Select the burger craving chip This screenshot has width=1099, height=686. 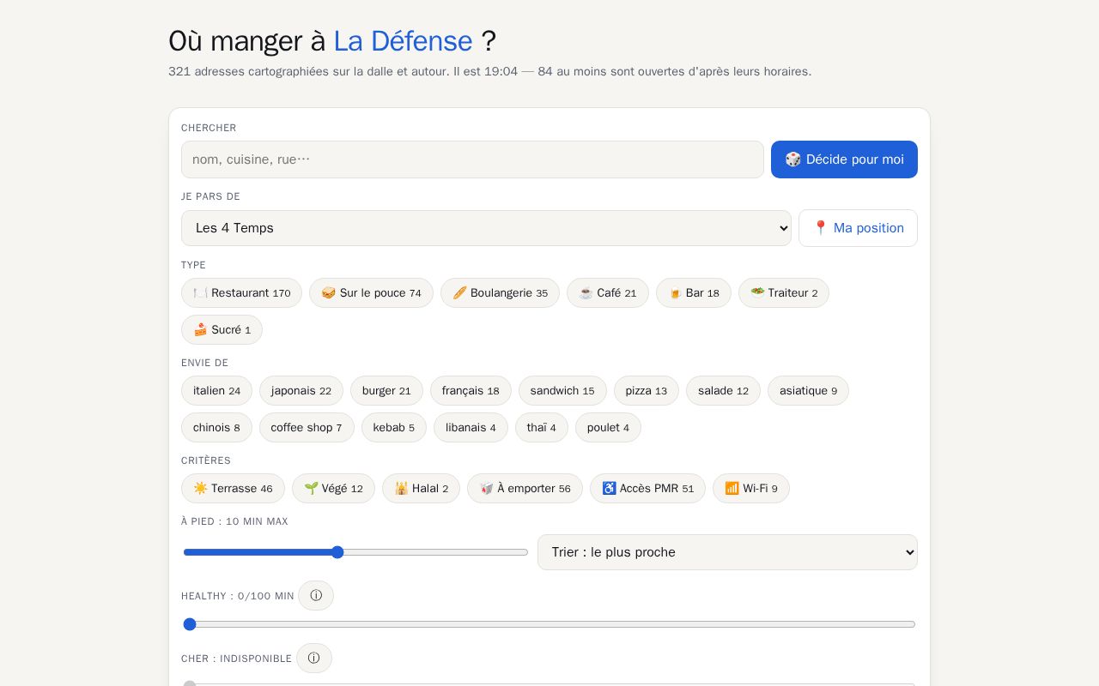pyautogui.click(x=386, y=391)
